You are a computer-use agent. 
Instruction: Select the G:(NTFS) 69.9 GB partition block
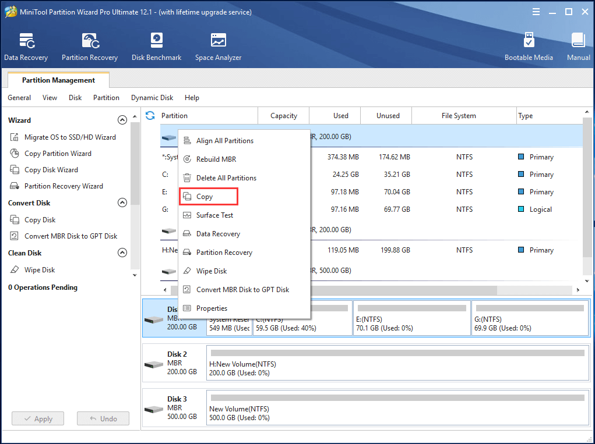point(530,318)
